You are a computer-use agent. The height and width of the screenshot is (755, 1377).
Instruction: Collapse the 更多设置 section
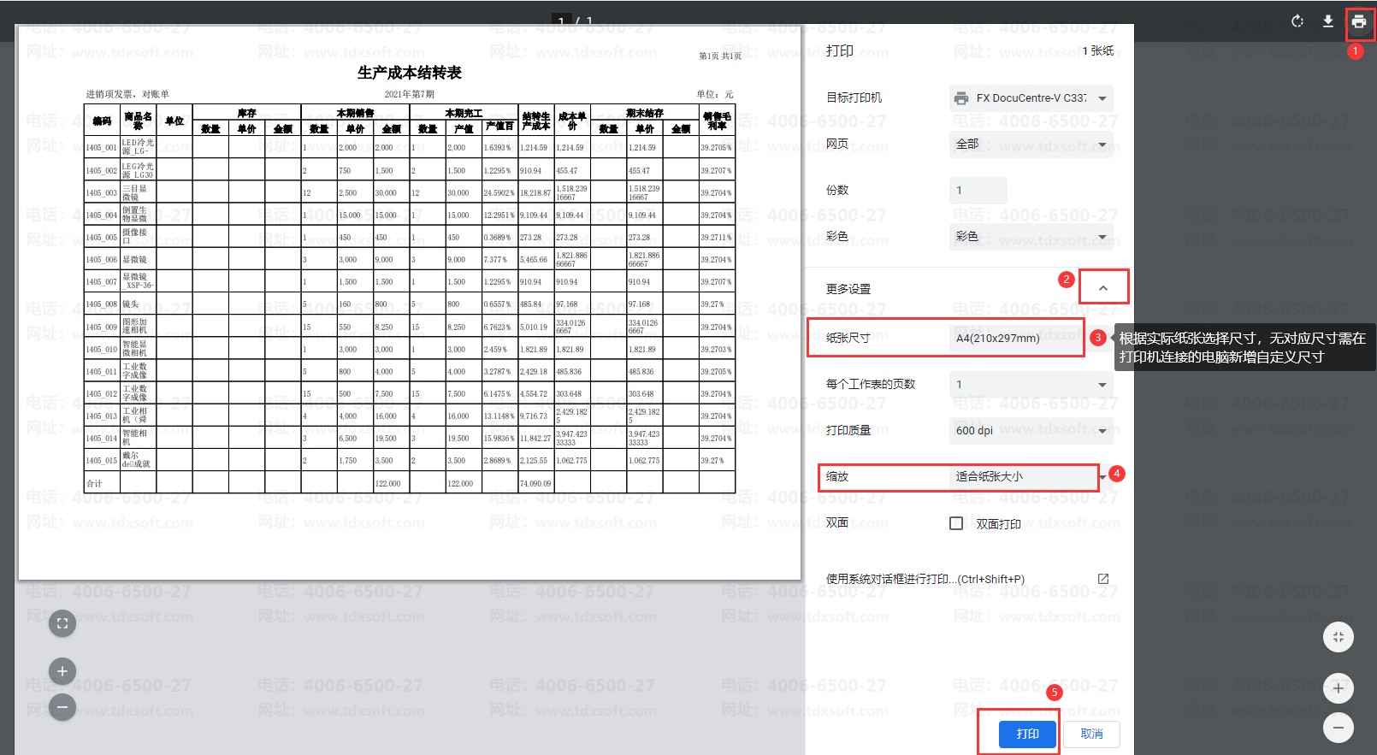click(1102, 288)
